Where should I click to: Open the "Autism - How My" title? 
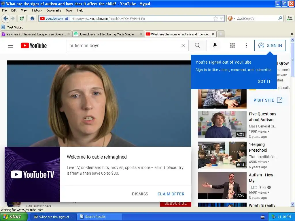tap(261, 178)
